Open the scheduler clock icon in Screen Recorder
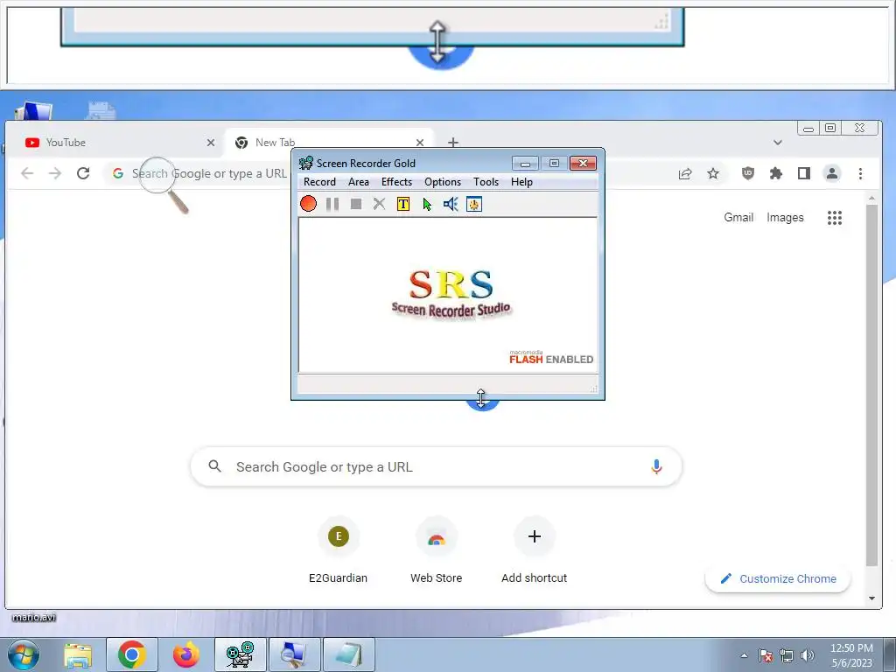Screen dimensions: 896x672 pos(474,204)
